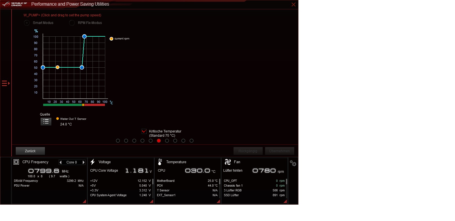455x221 pixels.
Task: Select previous CPU core arrow
Action: (x=61, y=162)
